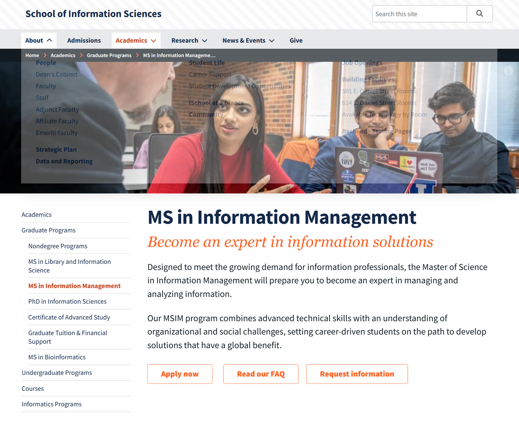Open MS in Bioinformatics sidebar link
519x425 pixels.
tap(57, 357)
